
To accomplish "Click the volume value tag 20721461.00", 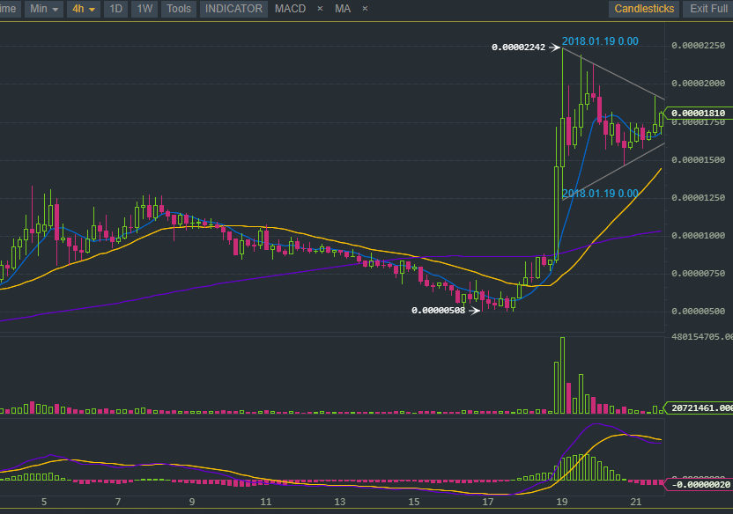I will pos(699,408).
